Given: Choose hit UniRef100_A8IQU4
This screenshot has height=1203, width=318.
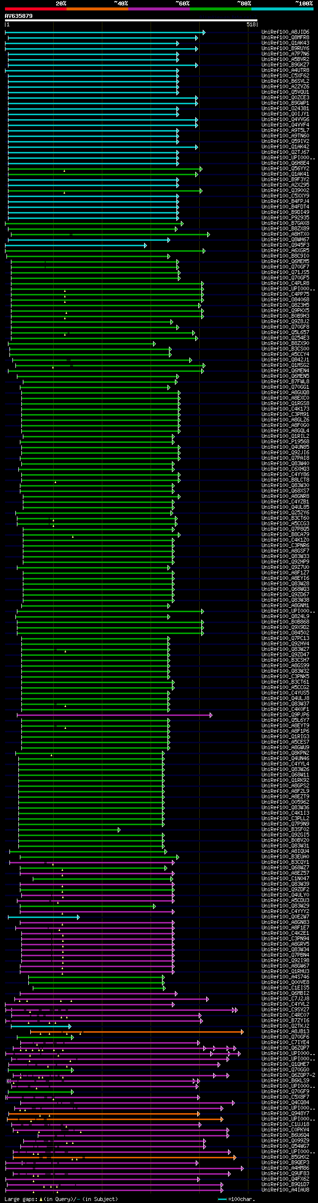Looking at the screenshot, I should click(285, 851).
